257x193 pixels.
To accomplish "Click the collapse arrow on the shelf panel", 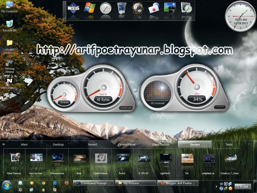I will [4, 144].
